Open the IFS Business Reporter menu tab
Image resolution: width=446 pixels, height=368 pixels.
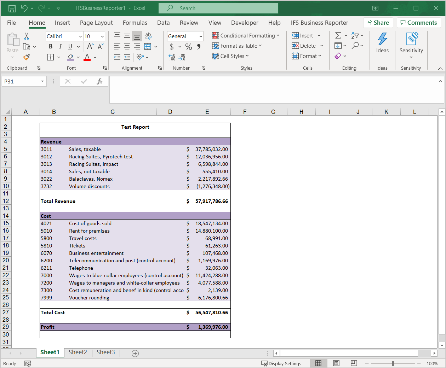pos(319,23)
